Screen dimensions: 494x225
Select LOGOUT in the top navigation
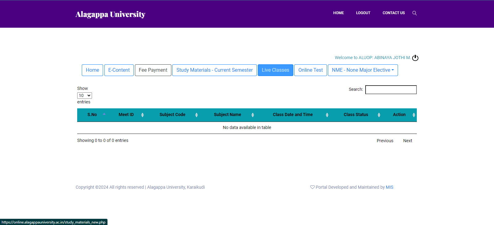point(363,13)
